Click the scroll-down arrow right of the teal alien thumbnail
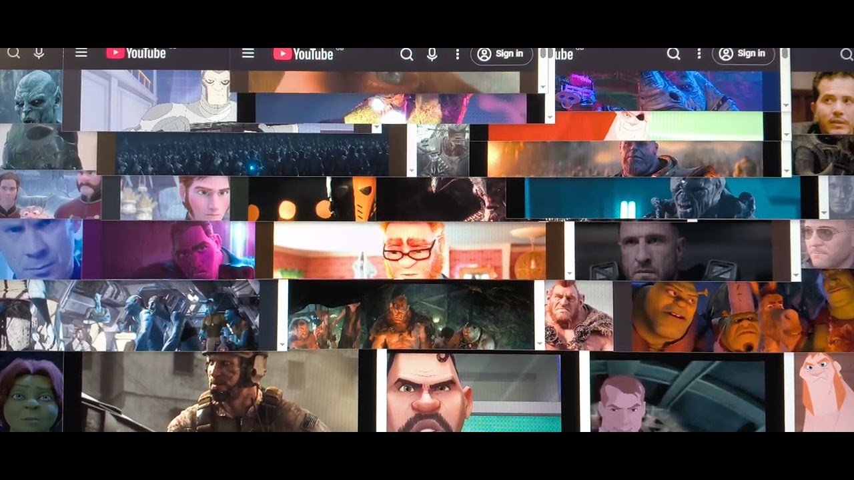Screen dimensions: 854x480 coord(823,213)
